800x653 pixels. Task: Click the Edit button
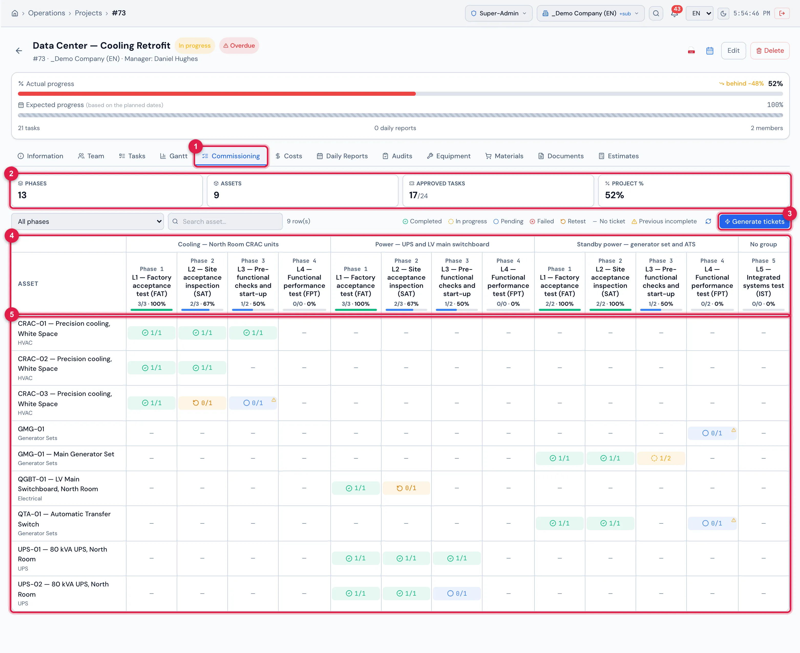tap(733, 51)
